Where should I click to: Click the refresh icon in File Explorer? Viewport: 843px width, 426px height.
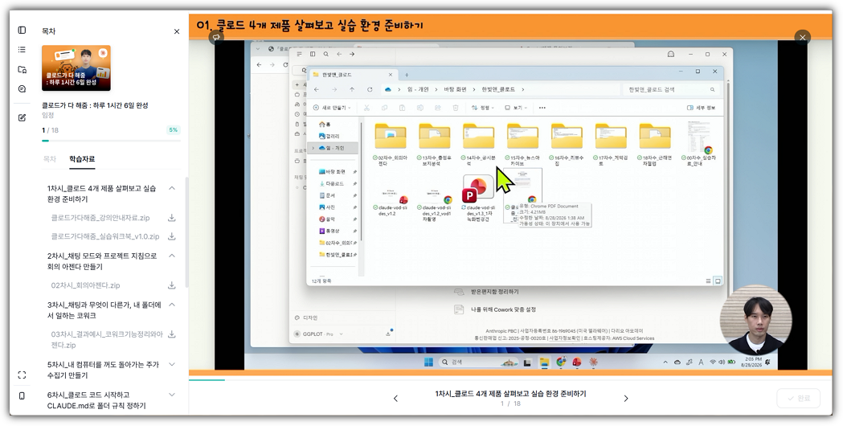click(370, 89)
